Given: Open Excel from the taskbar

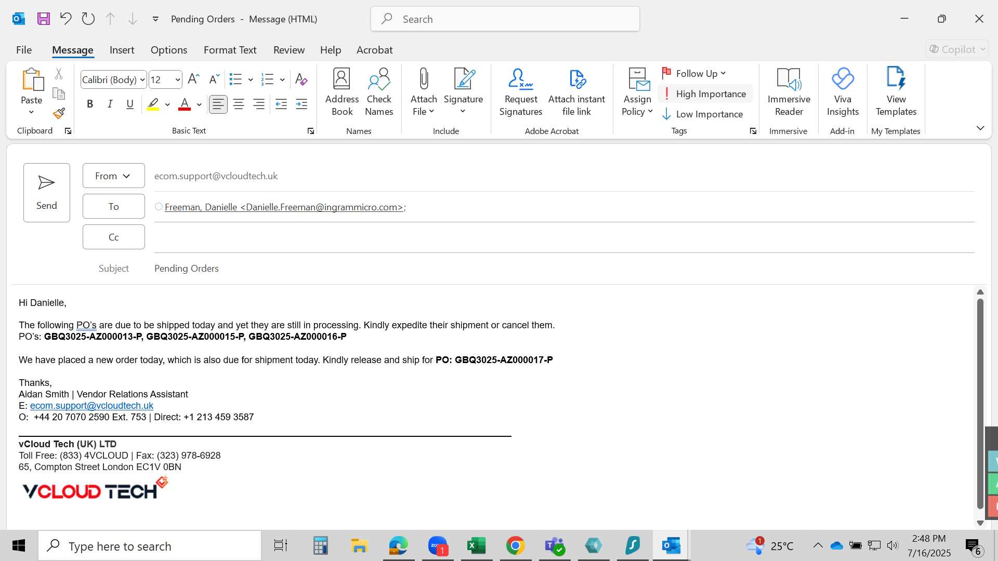Looking at the screenshot, I should pos(476,546).
